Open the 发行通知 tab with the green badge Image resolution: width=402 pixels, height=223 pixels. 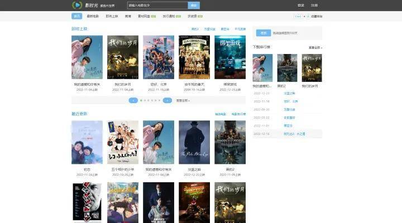pos(172,16)
